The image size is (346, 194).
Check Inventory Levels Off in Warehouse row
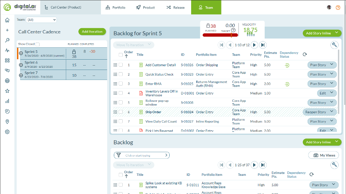tap(121, 93)
